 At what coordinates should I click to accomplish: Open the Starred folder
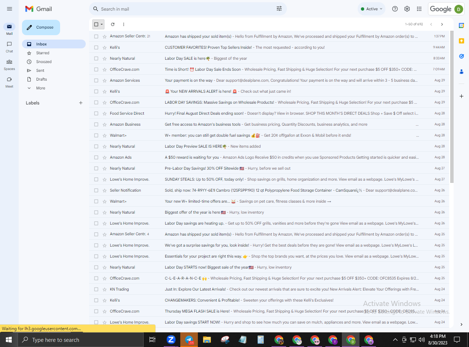(54, 53)
